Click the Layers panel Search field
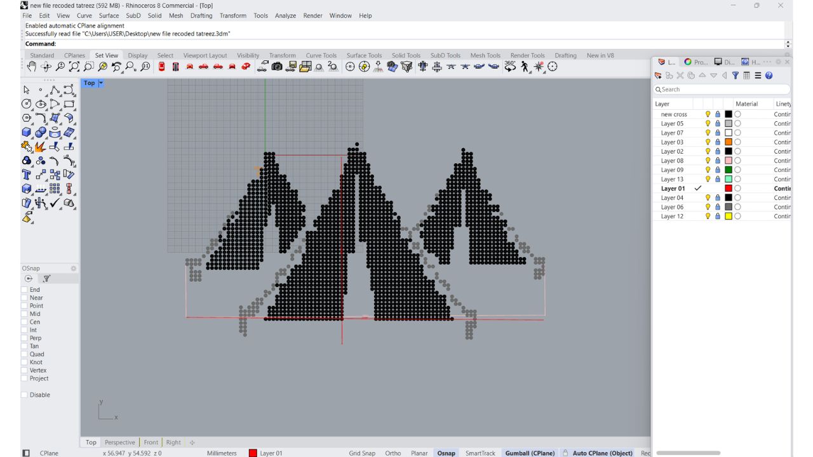The image size is (813, 457). [722, 89]
